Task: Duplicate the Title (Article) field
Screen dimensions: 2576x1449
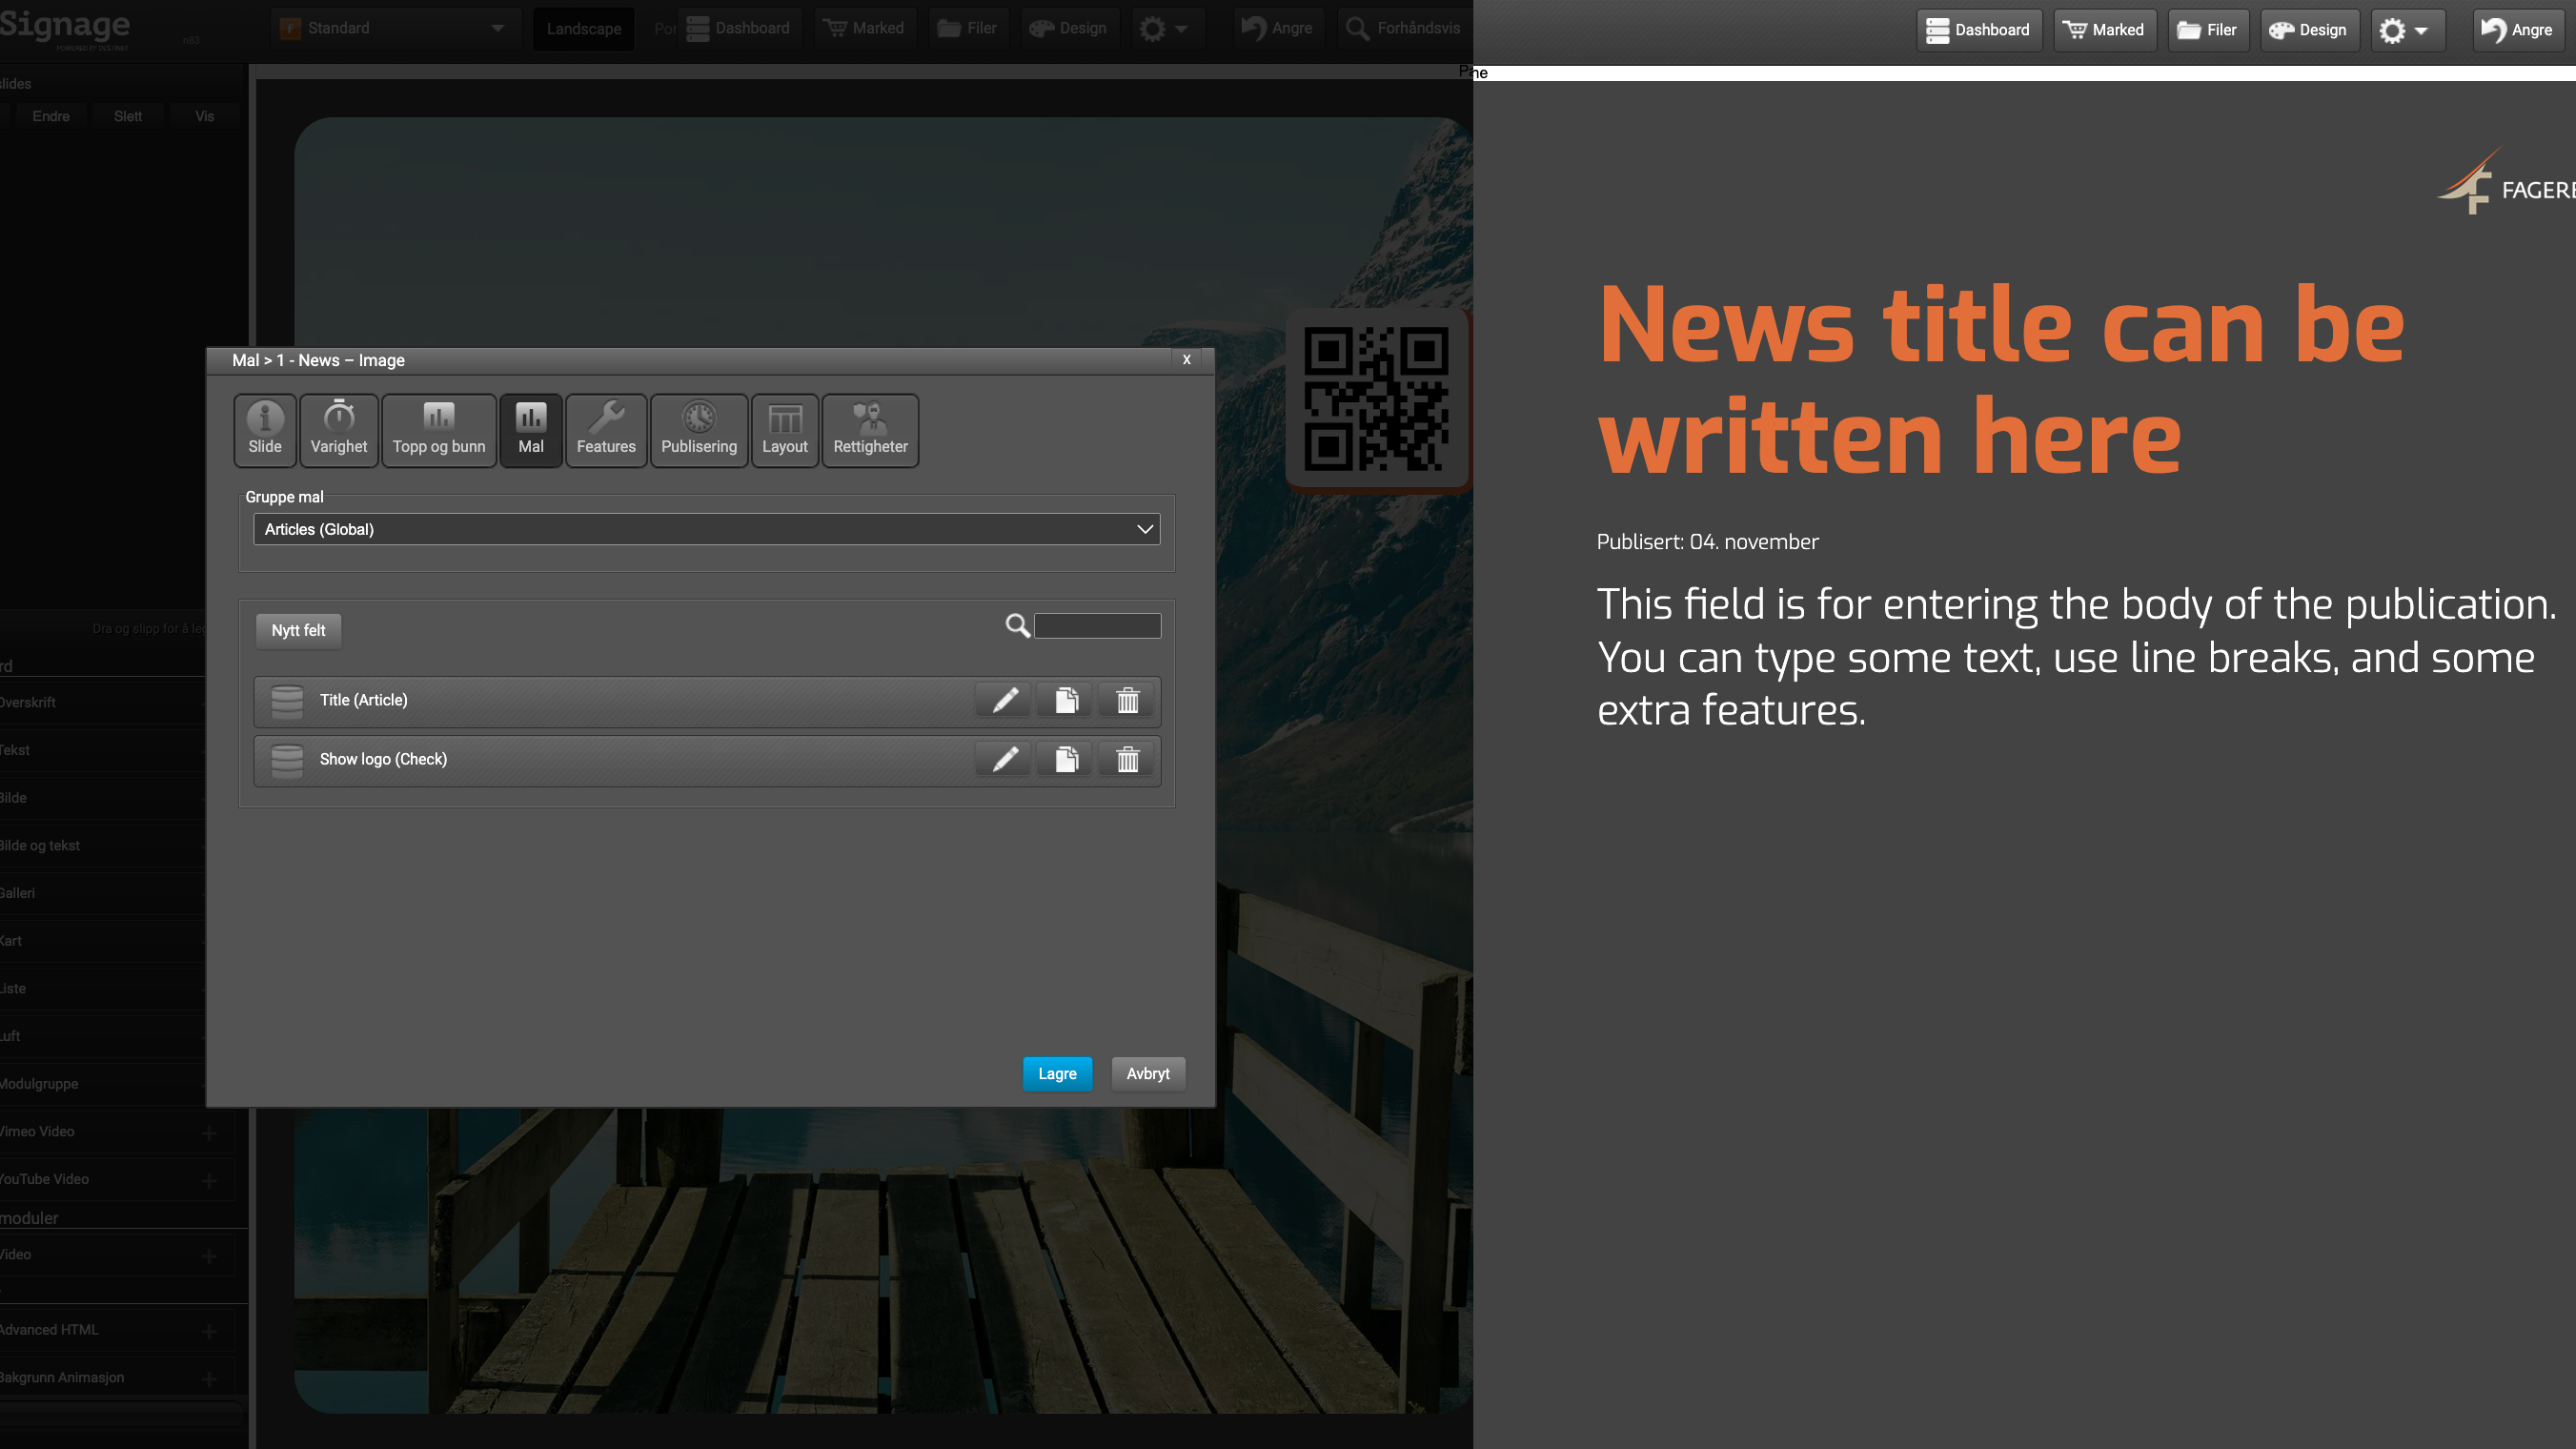Action: tap(1066, 700)
